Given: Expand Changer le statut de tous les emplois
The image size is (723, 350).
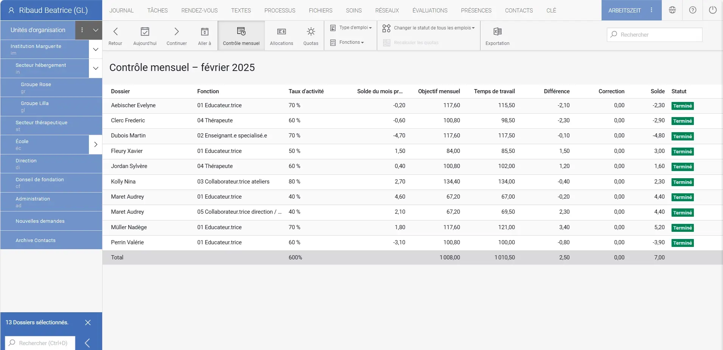Looking at the screenshot, I should [429, 28].
